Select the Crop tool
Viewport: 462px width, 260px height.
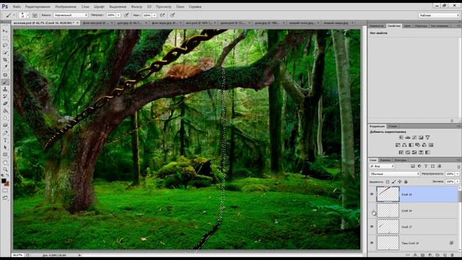(5, 60)
